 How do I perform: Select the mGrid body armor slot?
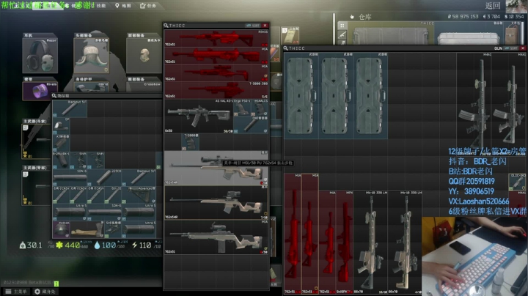coord(91,87)
